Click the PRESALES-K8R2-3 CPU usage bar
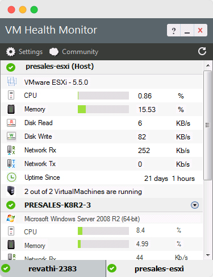This screenshot has width=213, height=277. tap(103, 231)
